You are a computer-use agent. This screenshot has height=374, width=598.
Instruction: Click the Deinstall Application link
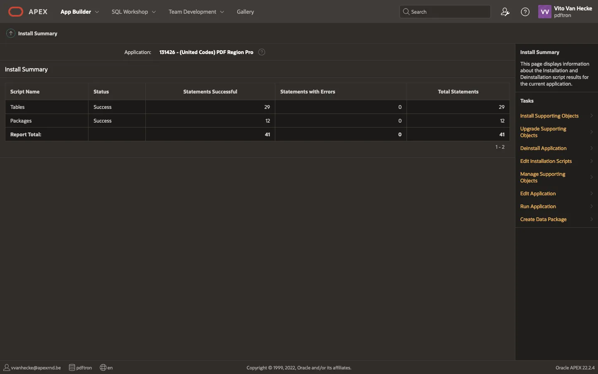[x=543, y=148]
